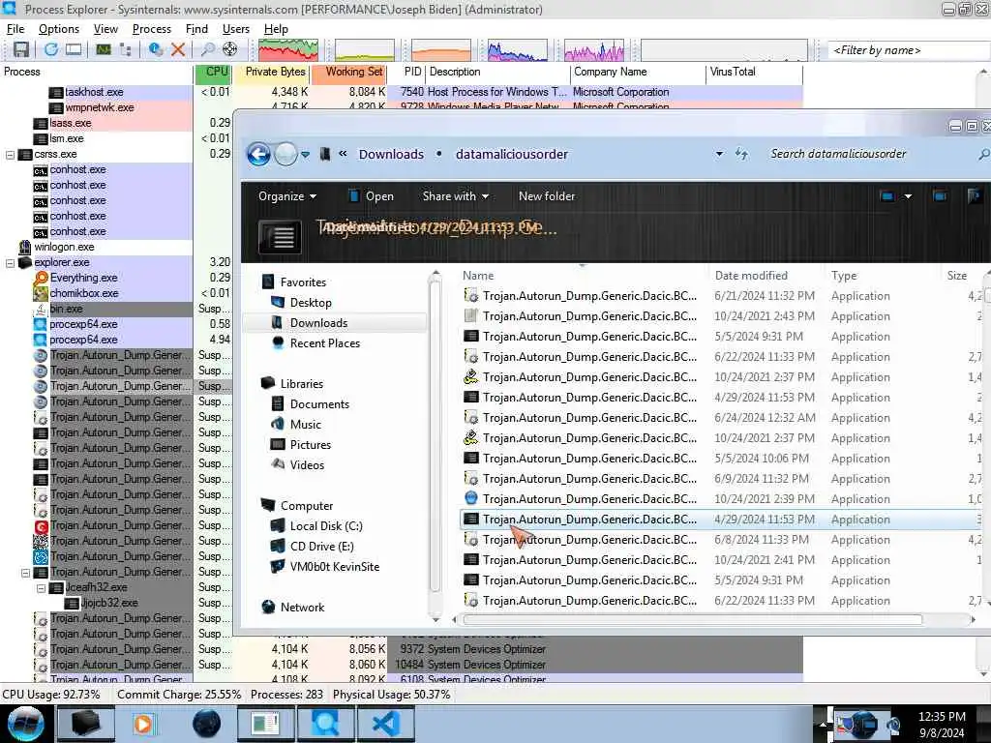Sort files by the Date modified column
Screen dimensions: 991x743
(x=751, y=276)
